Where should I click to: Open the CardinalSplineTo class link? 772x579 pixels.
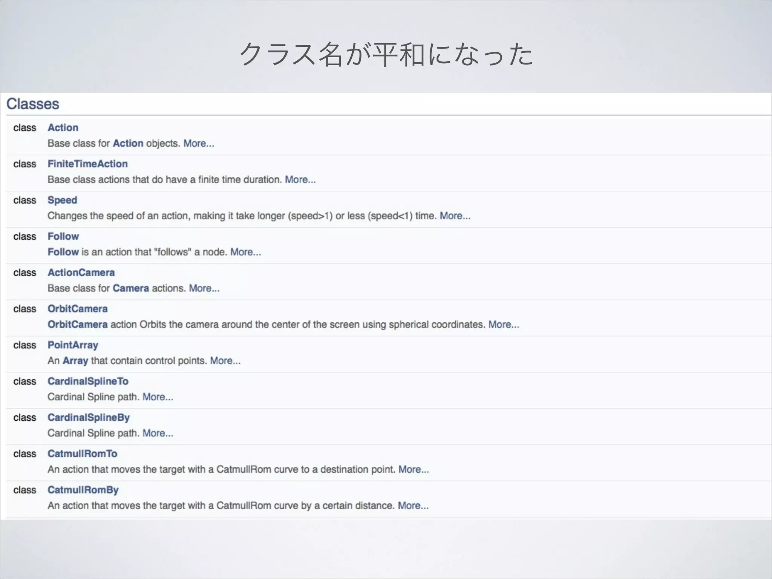point(88,381)
